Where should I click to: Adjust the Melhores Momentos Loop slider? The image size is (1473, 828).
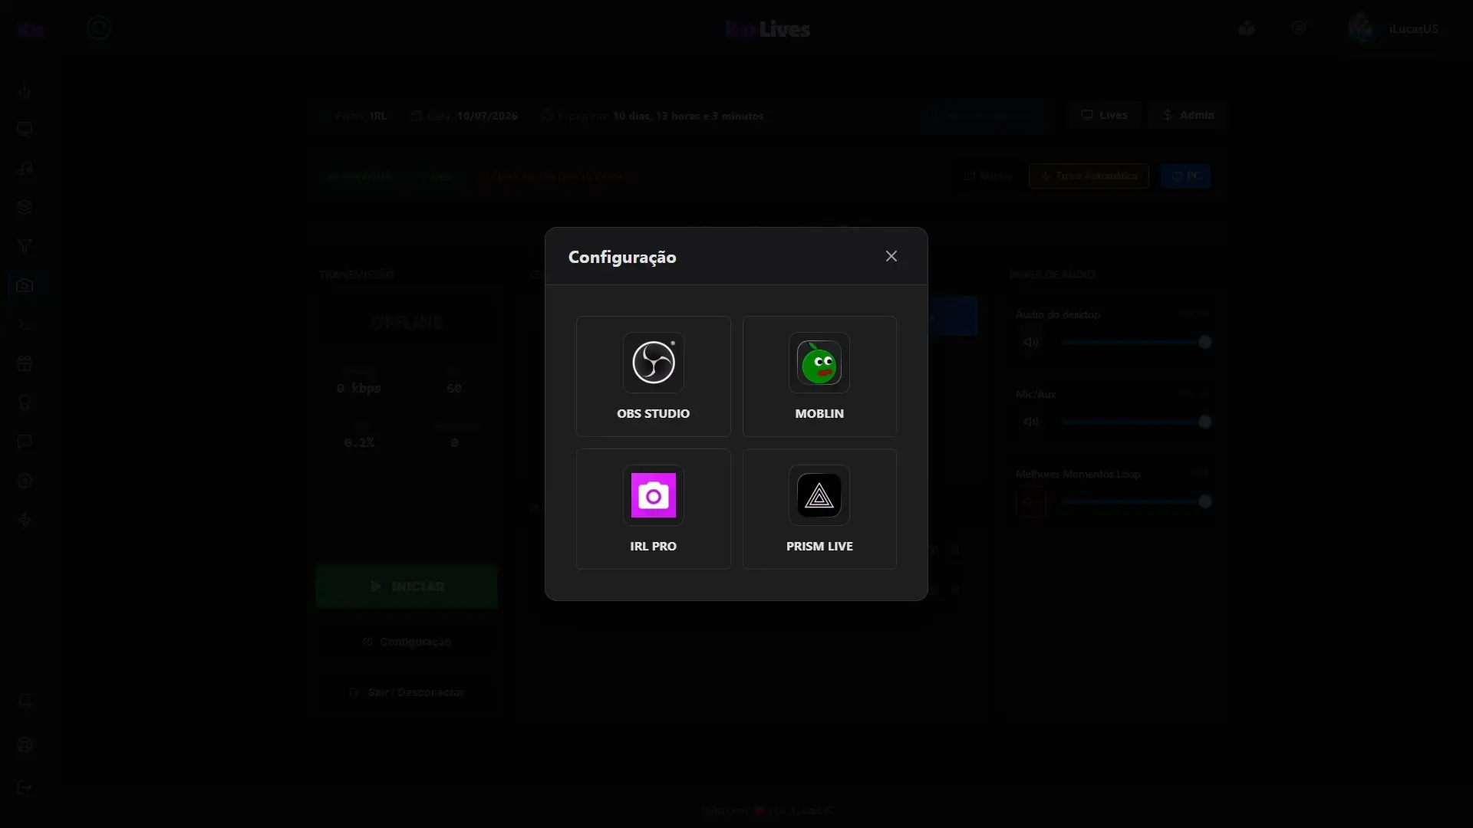[x=1136, y=501]
